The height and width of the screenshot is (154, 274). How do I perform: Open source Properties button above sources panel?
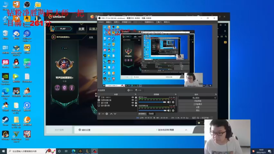(130, 90)
